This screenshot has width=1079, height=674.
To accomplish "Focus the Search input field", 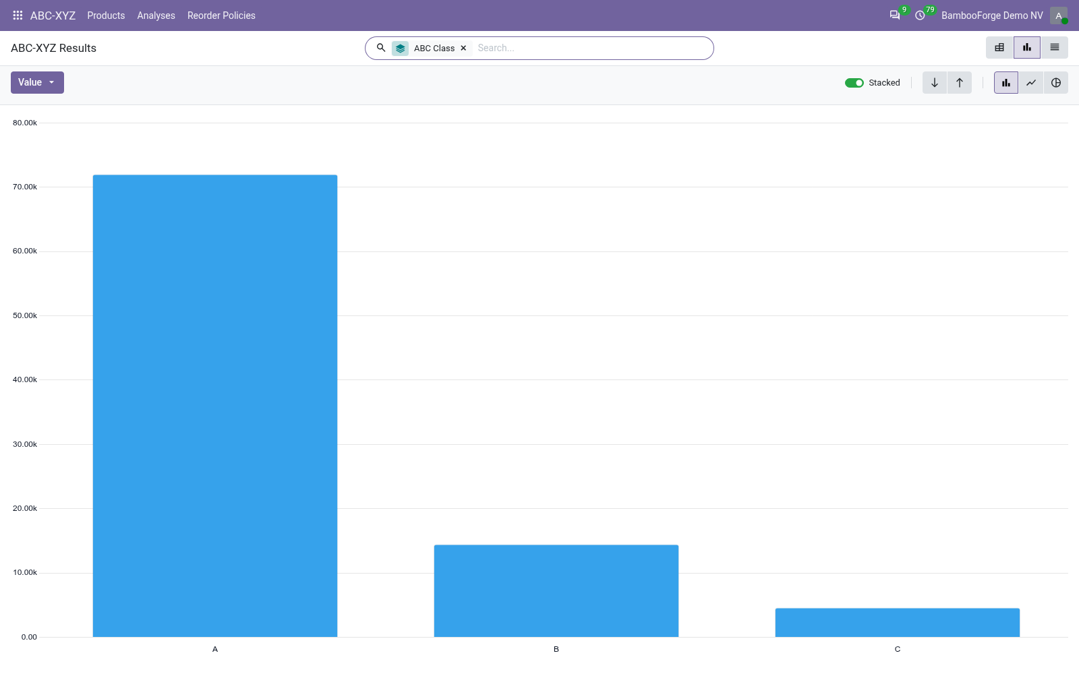I will (591, 48).
